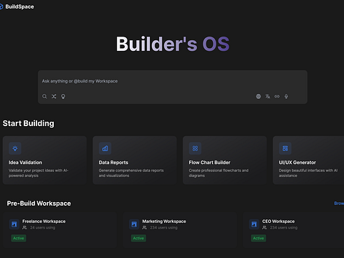Open the Data Reports card title
344x258 pixels.
tap(113, 163)
